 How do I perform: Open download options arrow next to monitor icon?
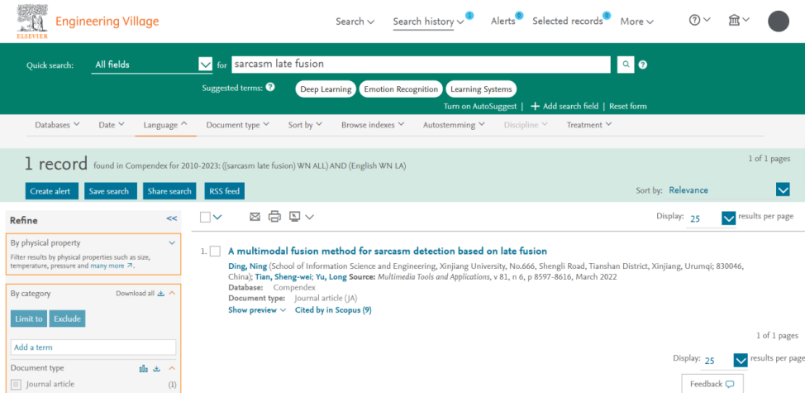click(309, 218)
